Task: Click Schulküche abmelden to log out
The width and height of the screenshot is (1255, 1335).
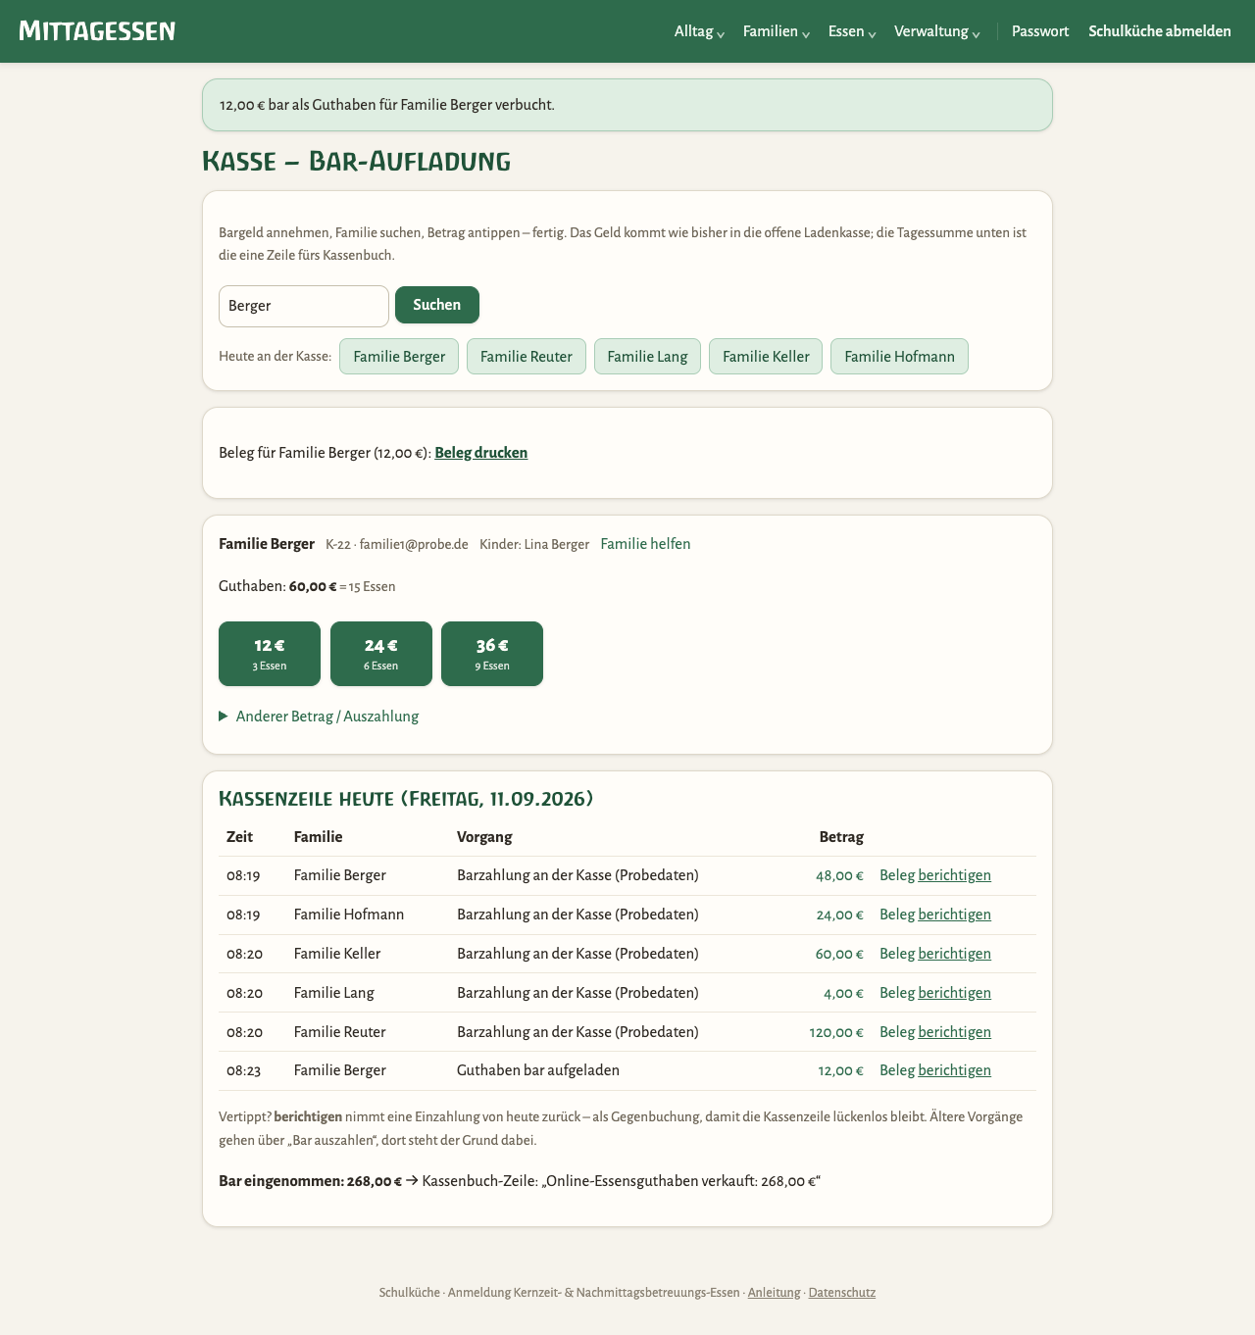Action: click(1160, 31)
